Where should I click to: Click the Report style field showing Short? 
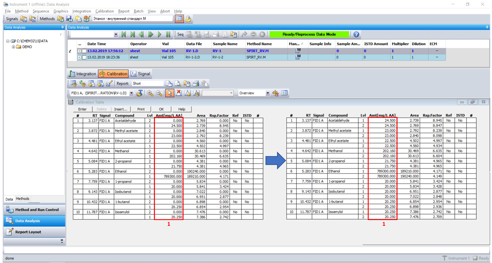tap(147, 83)
